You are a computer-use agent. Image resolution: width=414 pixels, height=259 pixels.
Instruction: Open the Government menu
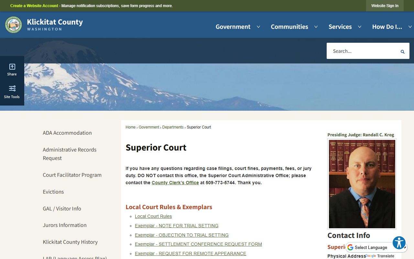pyautogui.click(x=233, y=27)
